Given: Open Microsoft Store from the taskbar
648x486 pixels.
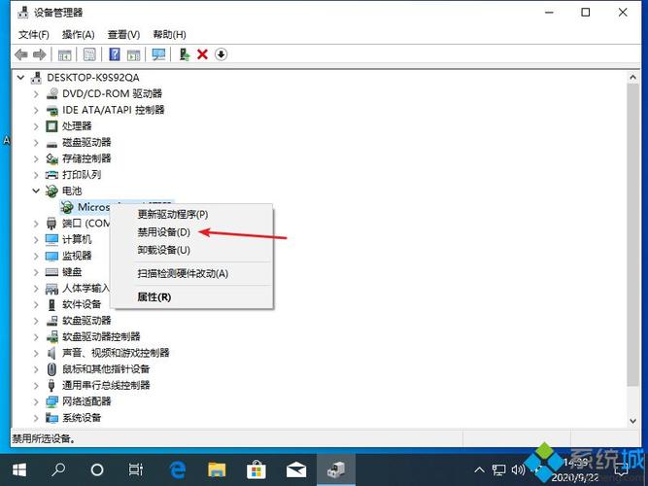Looking at the screenshot, I should point(256,469).
